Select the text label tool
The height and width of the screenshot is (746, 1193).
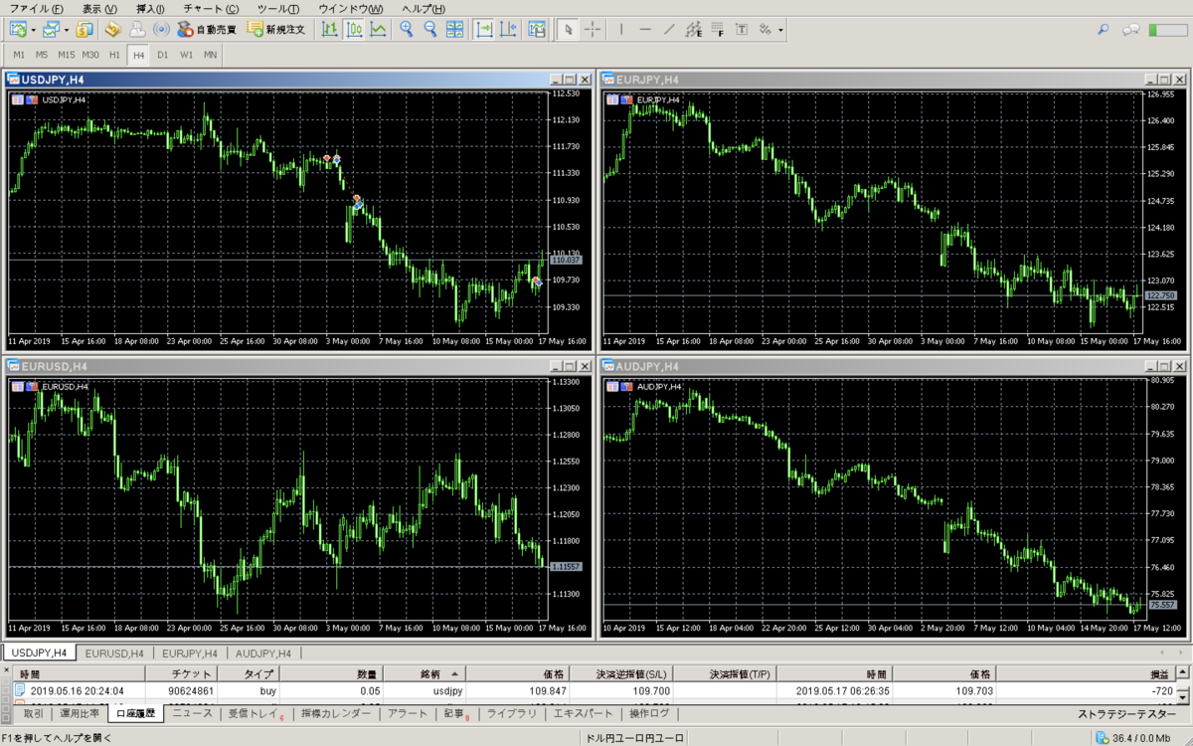742,29
